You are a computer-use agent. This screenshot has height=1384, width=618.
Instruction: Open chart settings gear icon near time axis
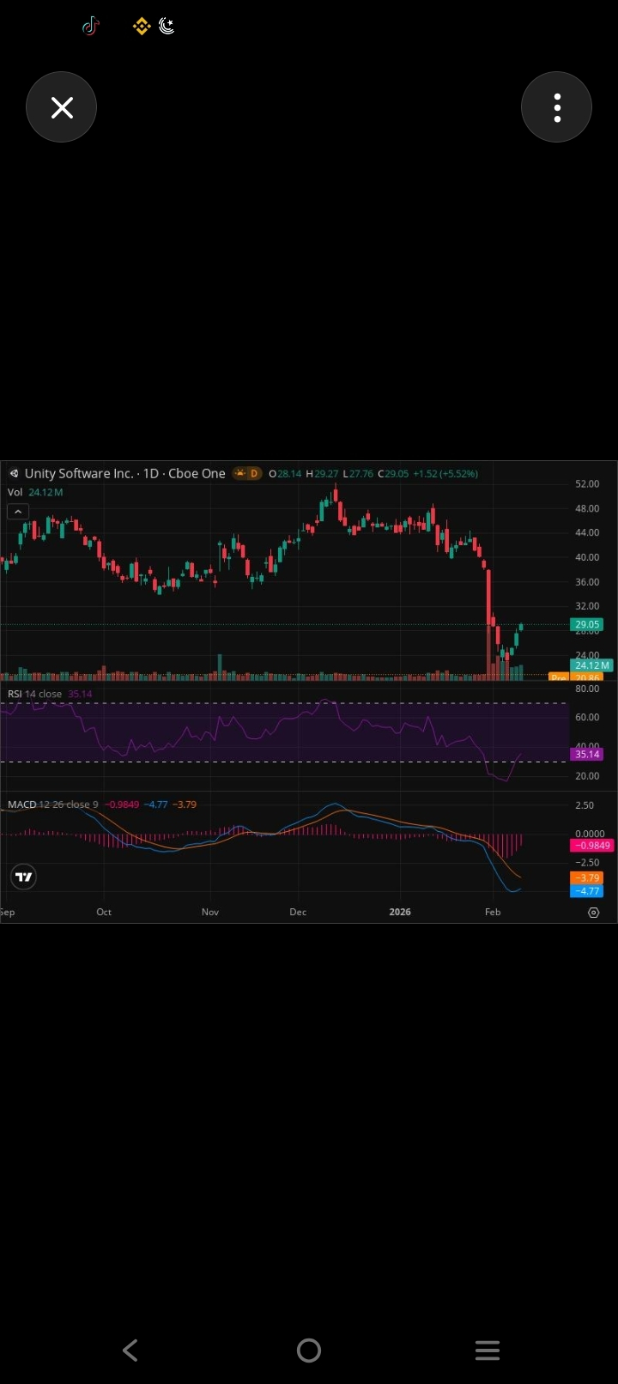(593, 913)
